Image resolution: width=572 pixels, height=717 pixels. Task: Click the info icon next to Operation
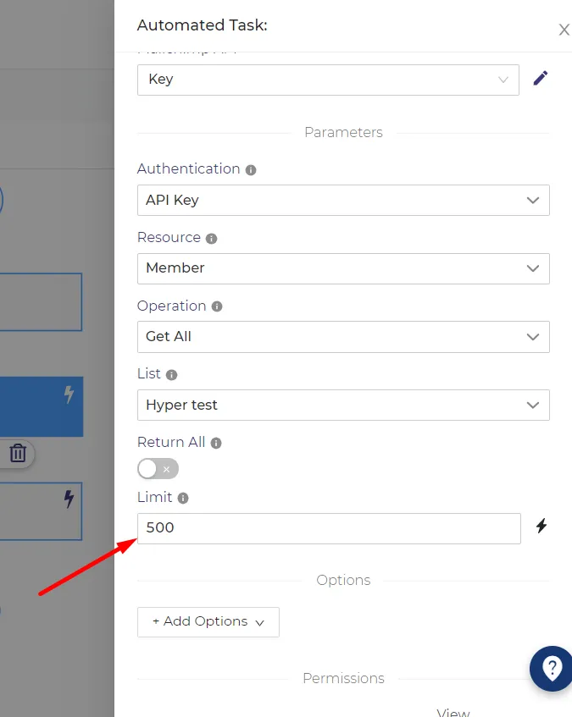coord(217,306)
